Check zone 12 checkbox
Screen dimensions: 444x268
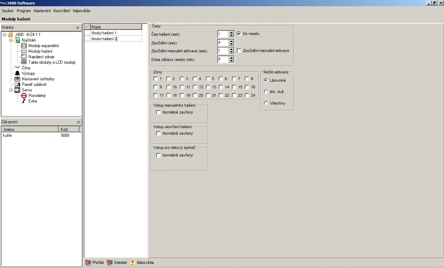[195, 87]
